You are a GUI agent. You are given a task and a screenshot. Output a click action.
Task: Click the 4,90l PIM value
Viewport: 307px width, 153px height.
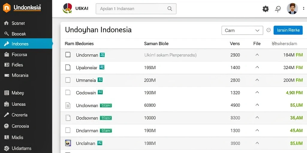294,93
